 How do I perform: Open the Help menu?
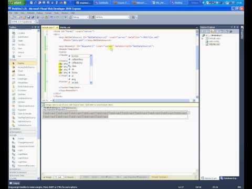click(73, 13)
